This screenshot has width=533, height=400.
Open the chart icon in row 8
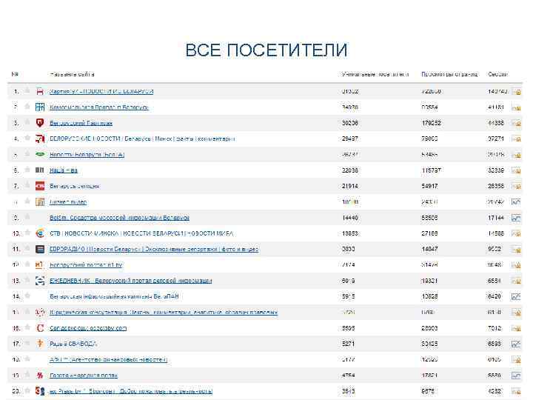(x=516, y=202)
